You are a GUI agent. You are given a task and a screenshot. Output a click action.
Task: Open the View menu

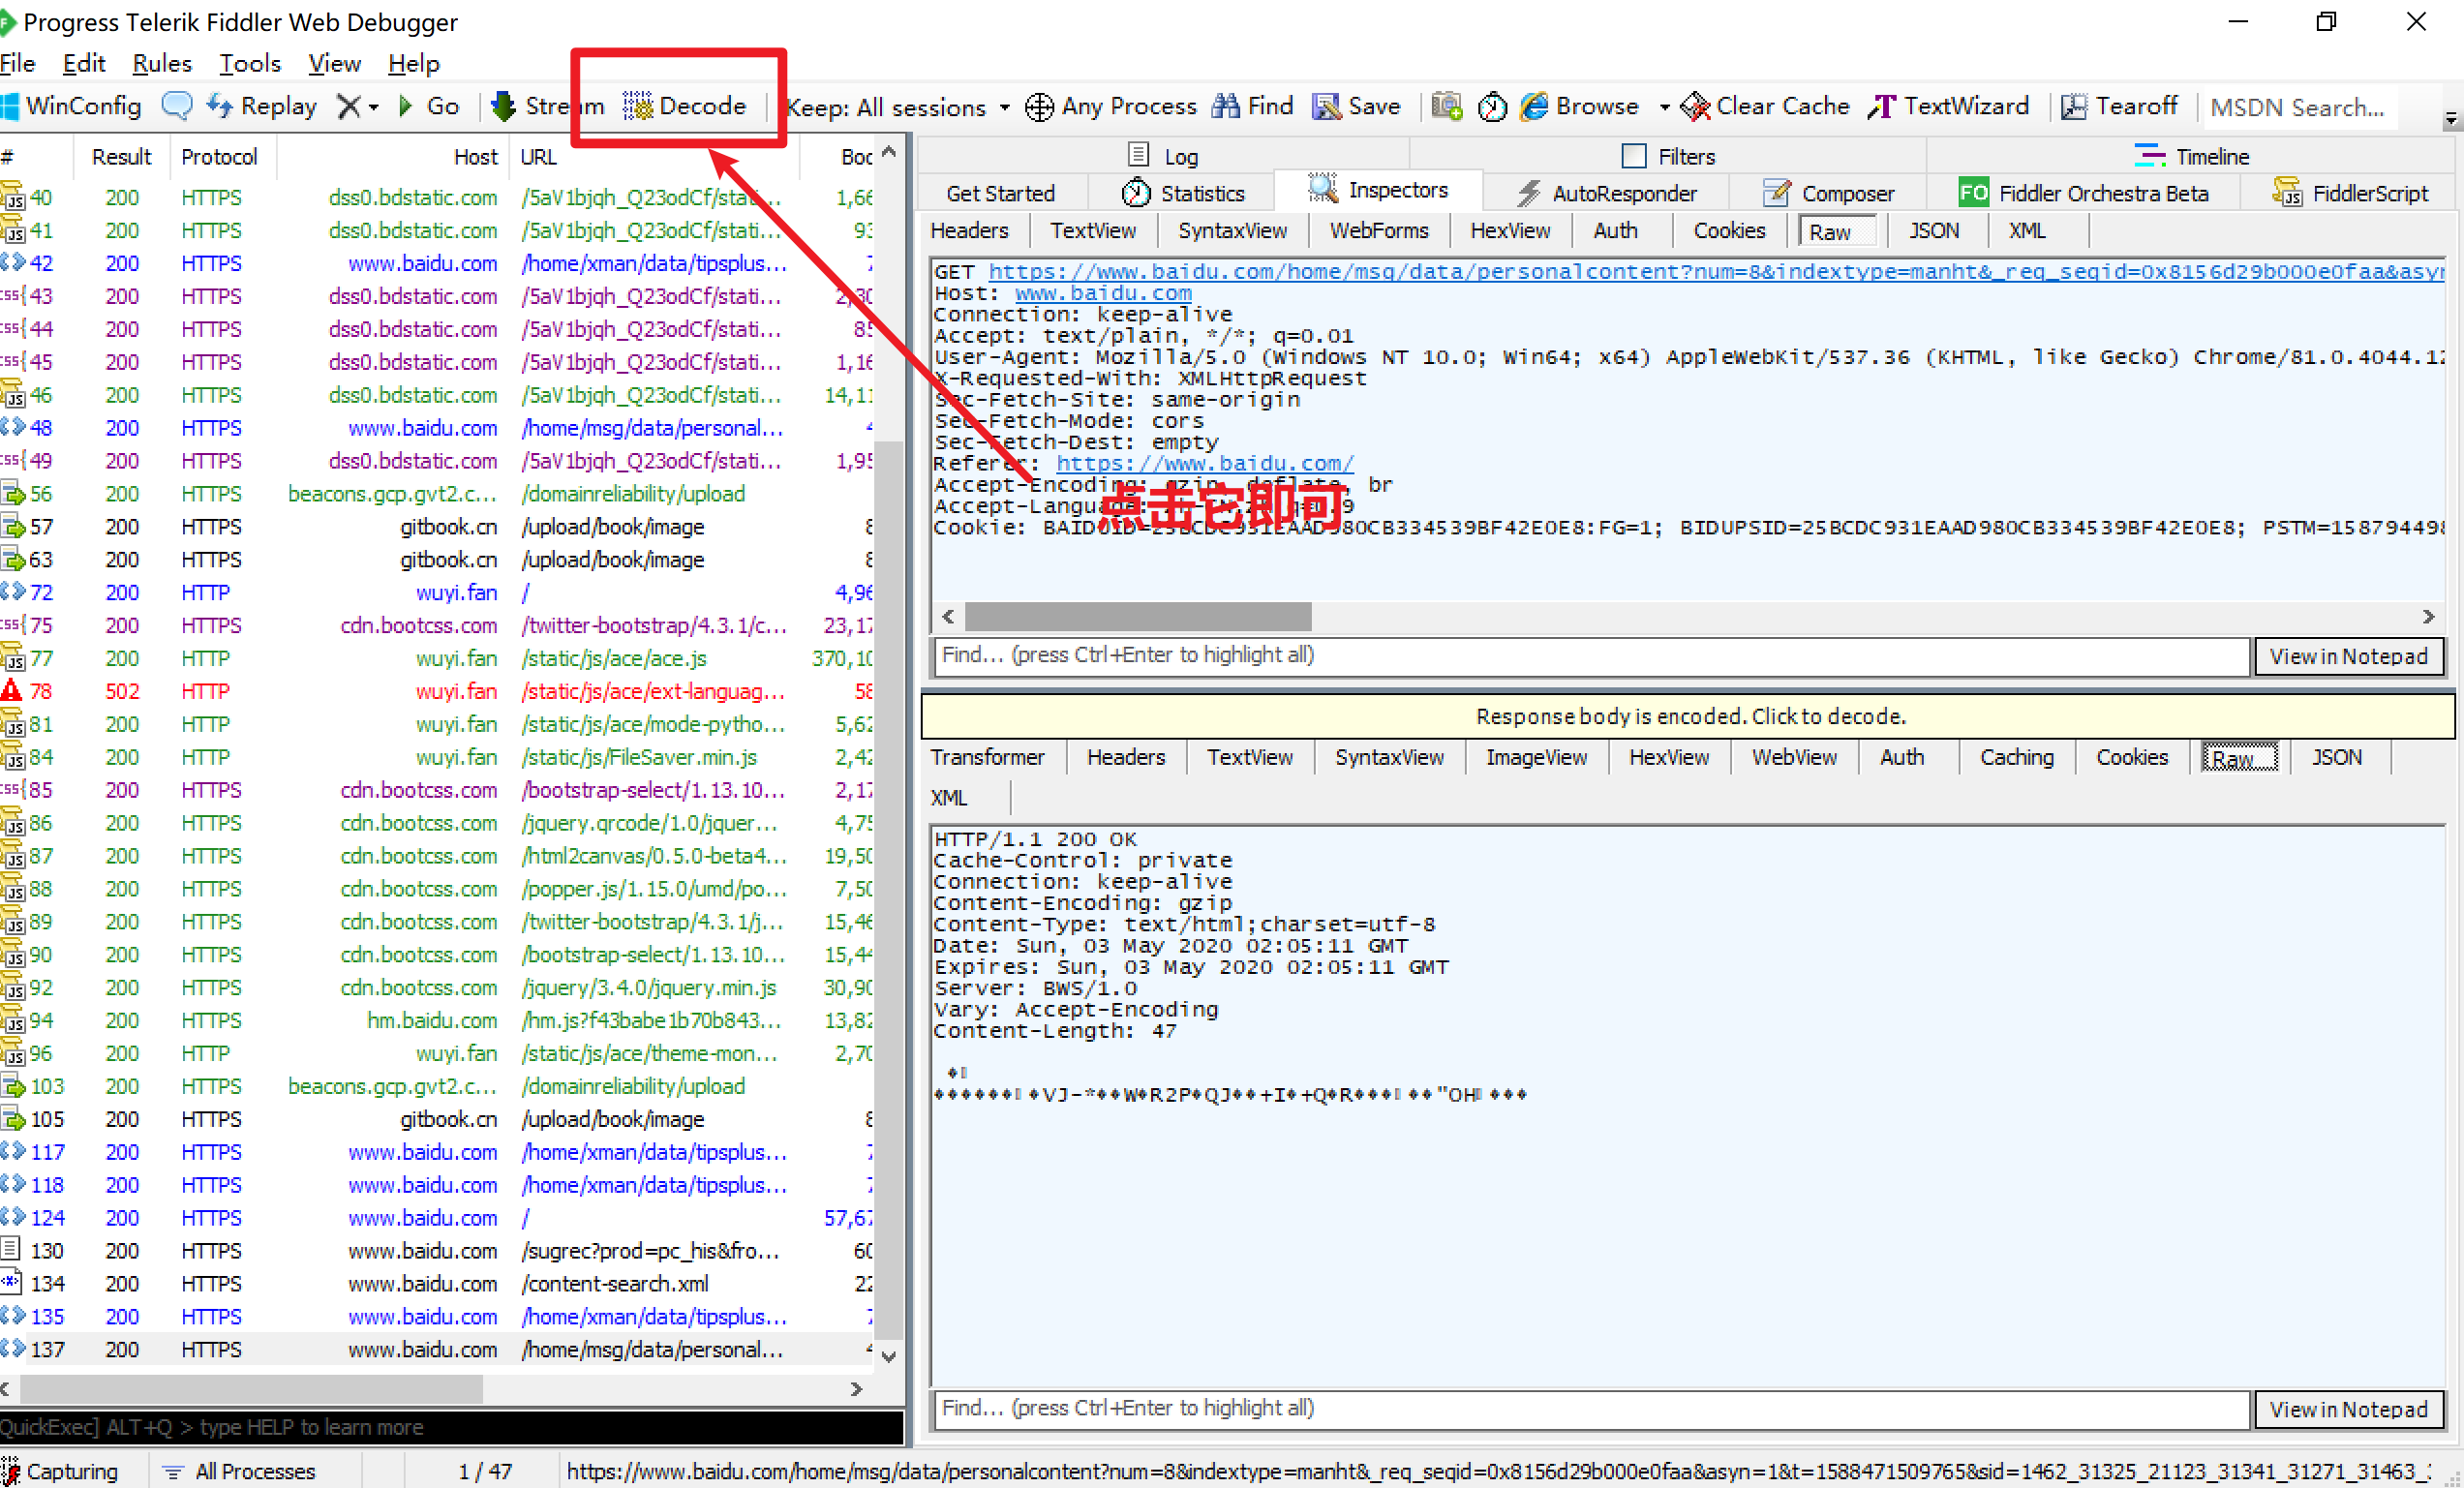click(334, 63)
